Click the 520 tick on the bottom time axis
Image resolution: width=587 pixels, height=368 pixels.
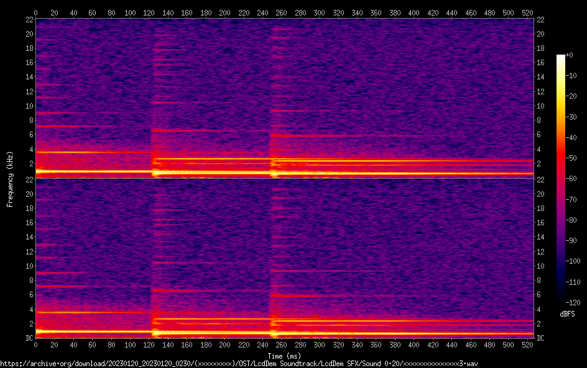click(527, 344)
